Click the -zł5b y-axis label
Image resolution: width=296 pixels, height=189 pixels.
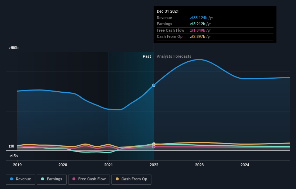pyautogui.click(x=13, y=156)
